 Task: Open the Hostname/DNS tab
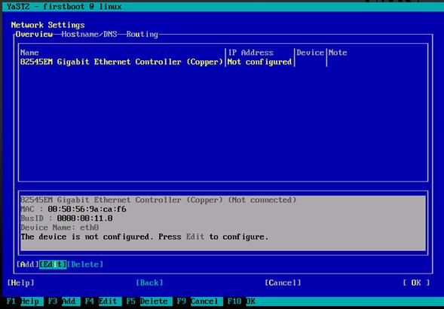(90, 34)
